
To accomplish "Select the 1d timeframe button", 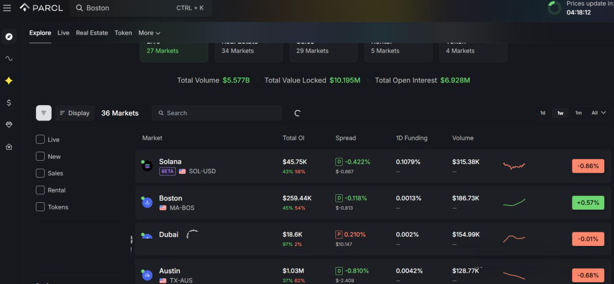I will 542,113.
